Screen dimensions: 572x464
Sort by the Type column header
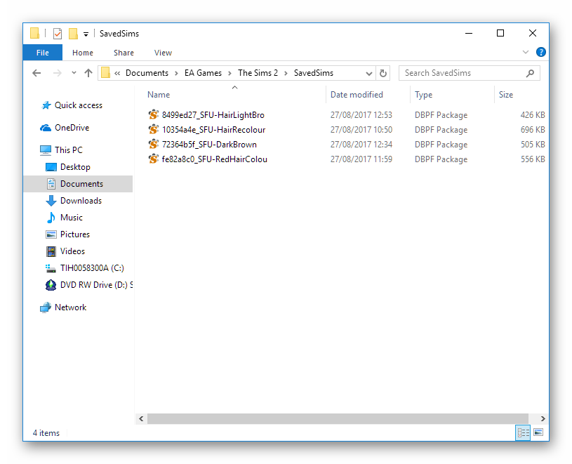tap(423, 95)
